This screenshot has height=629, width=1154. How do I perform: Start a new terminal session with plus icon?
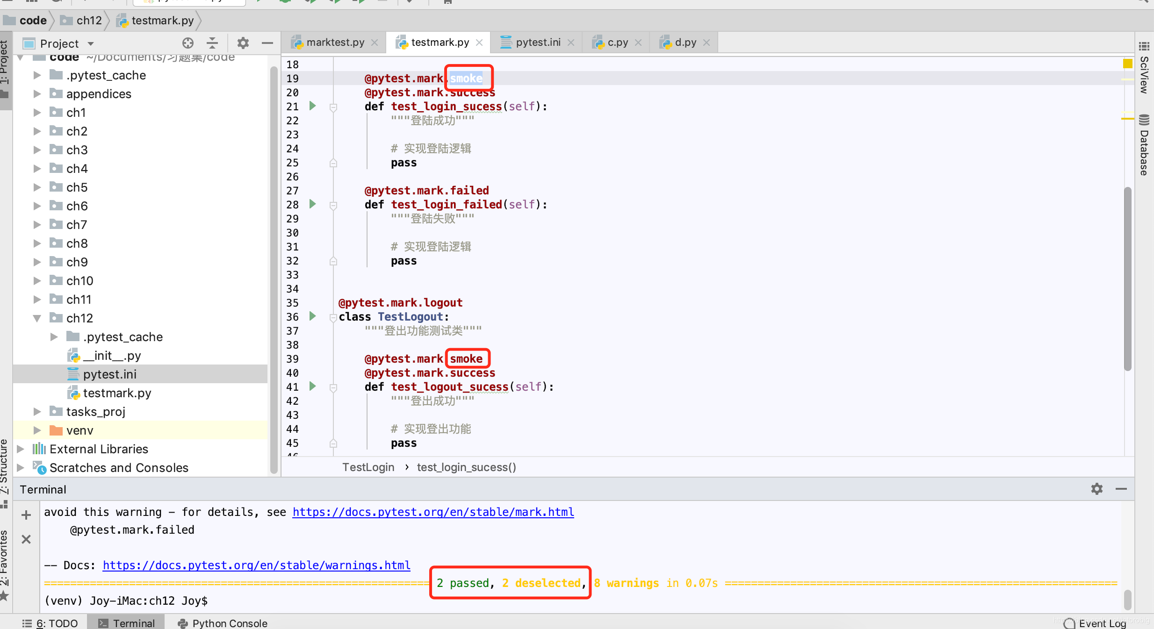[26, 515]
